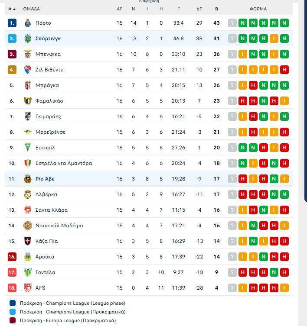Click the maroon Europa League legend swatch
The height and width of the screenshot is (326, 307).
point(12,320)
